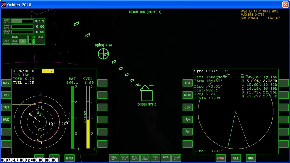Click the Ref: Intersect 1 label
Viewport: 290px width, 163px height.
click(213, 77)
